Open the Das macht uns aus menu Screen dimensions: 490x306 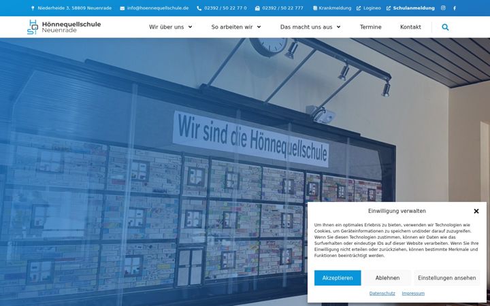pos(306,27)
